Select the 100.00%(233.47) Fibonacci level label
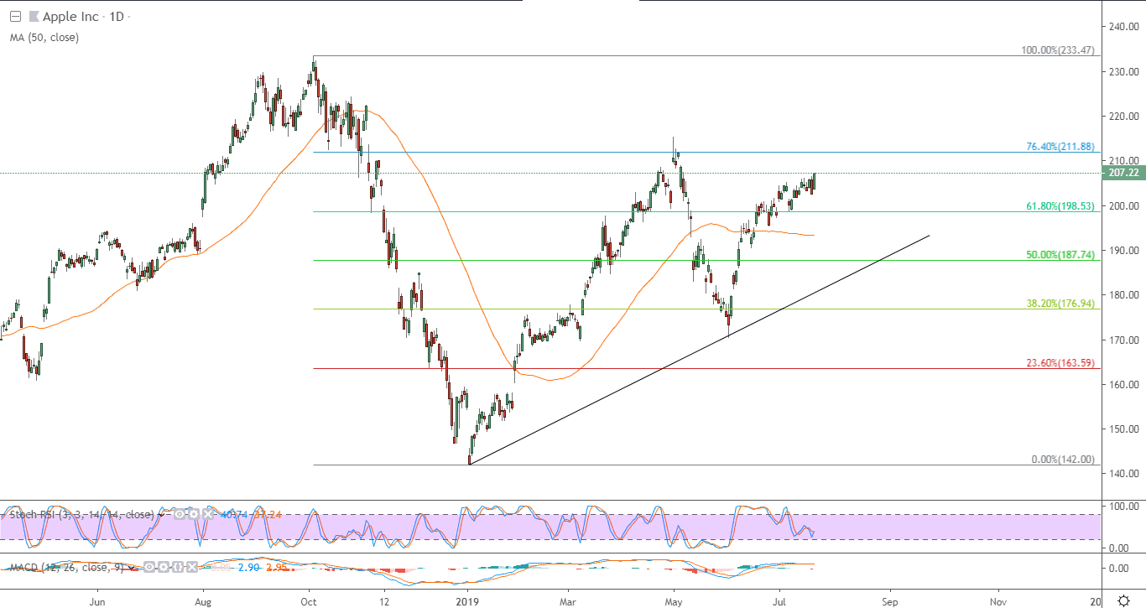 tap(1057, 50)
